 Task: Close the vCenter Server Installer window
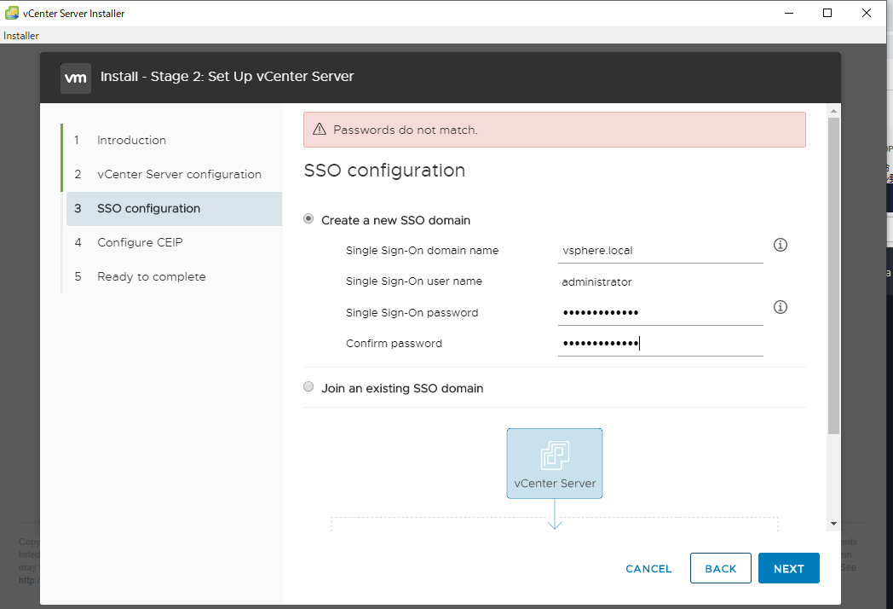point(867,13)
